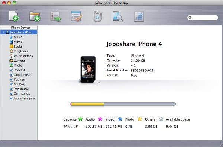Open the Photo category

18,65
